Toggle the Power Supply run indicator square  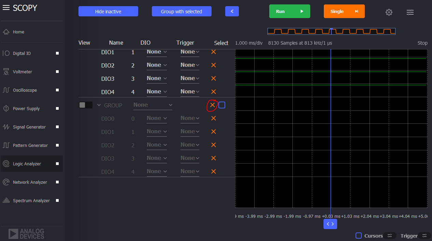click(57, 108)
